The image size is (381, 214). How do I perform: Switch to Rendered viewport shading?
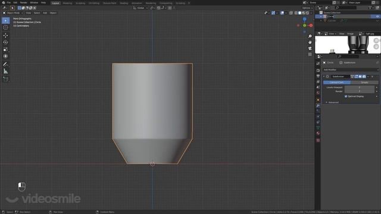tap(307, 13)
